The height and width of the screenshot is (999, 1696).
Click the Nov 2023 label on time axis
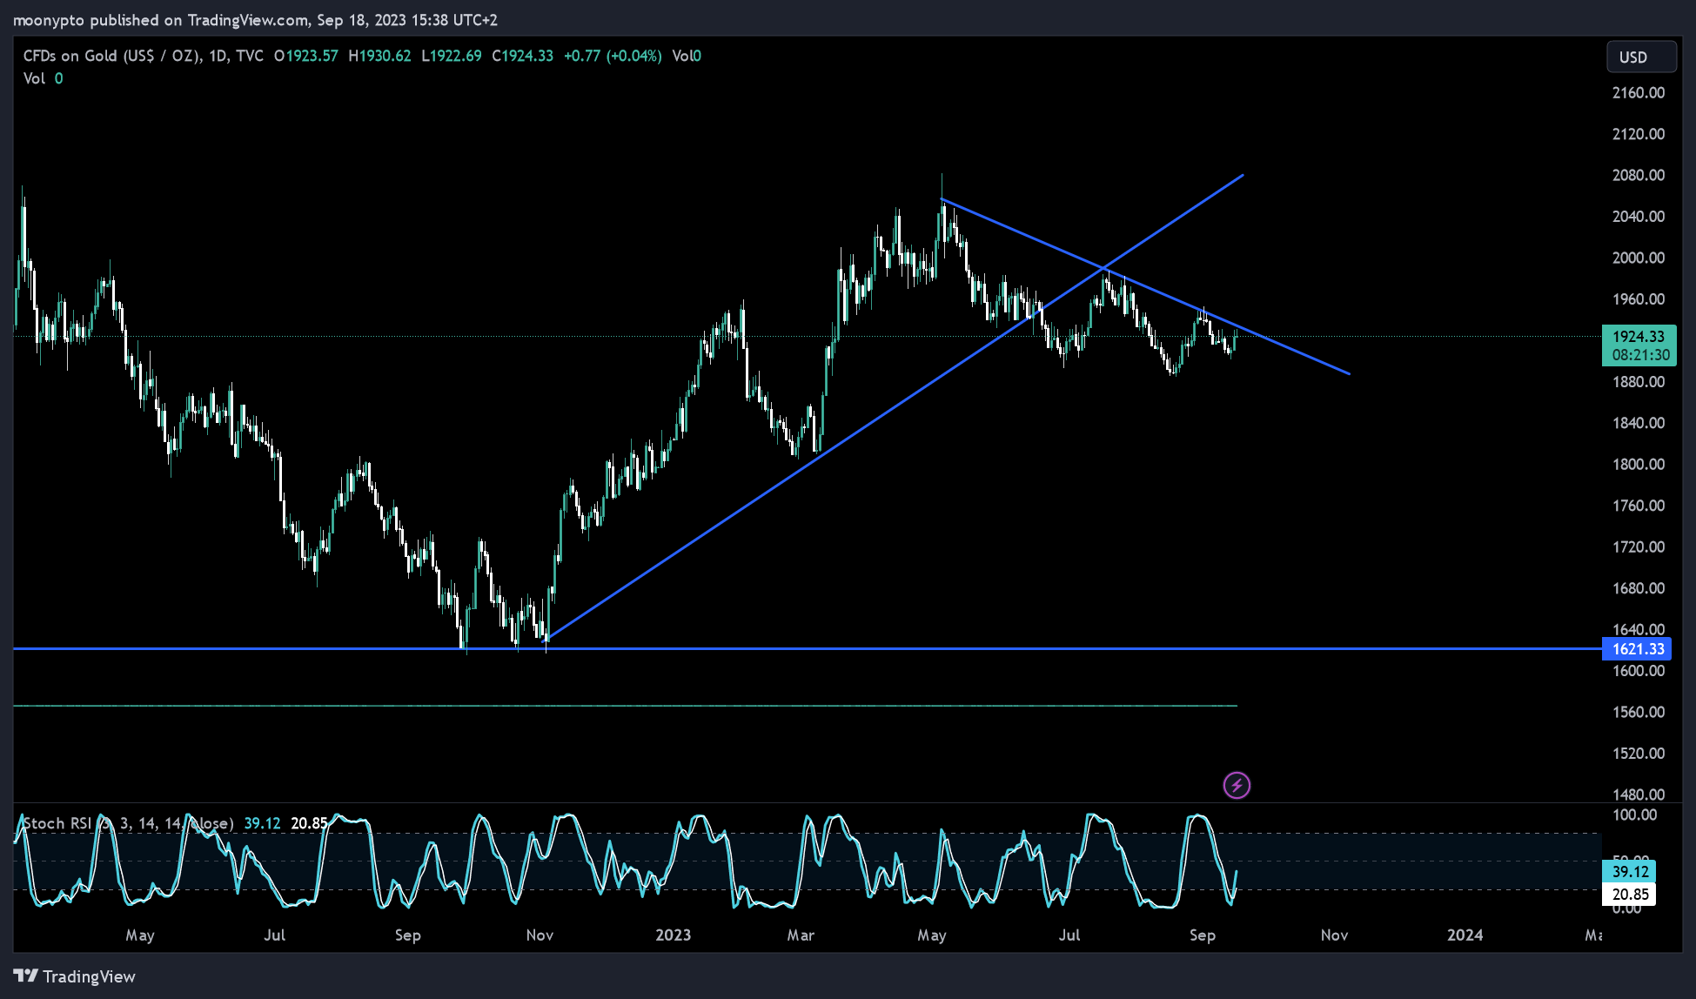pos(1334,935)
